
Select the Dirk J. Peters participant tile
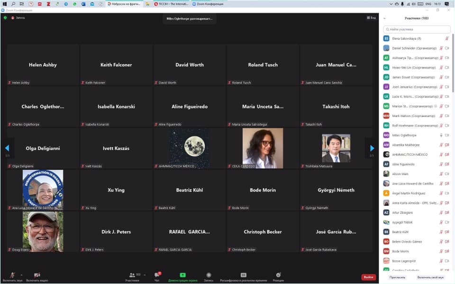point(116,231)
